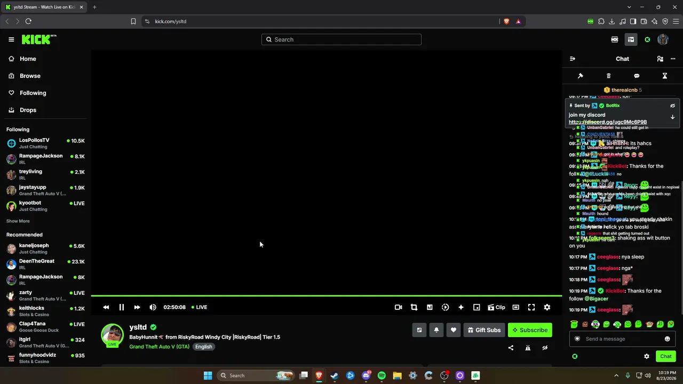Open stream stats chart icon
This screenshot has width=683, height=384.
(x=430, y=307)
